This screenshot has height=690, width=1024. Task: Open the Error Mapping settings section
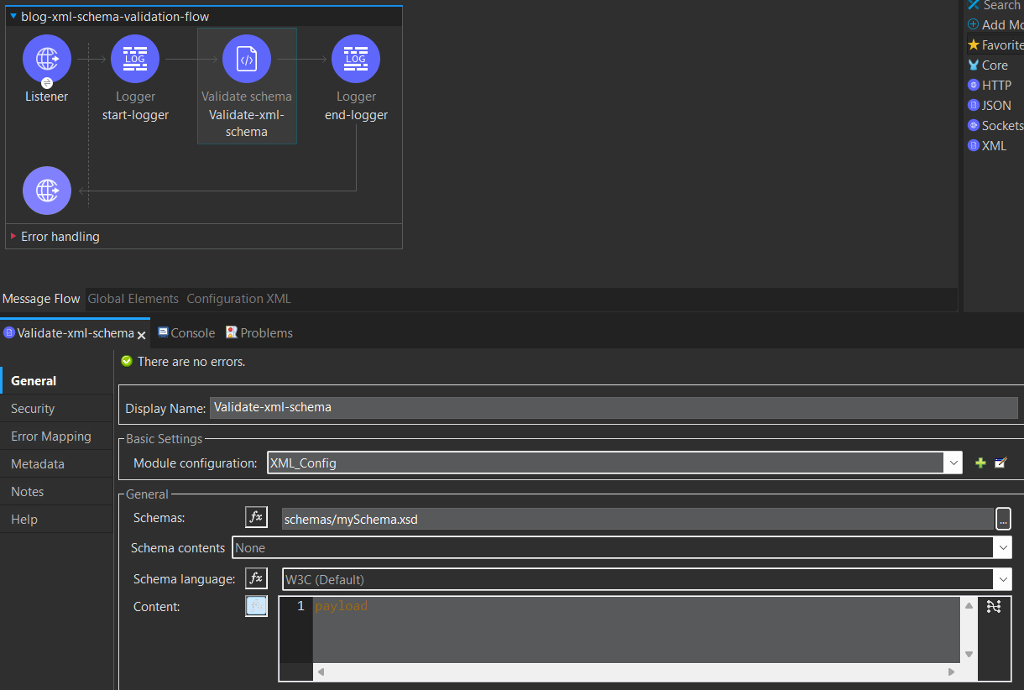pyautogui.click(x=50, y=436)
